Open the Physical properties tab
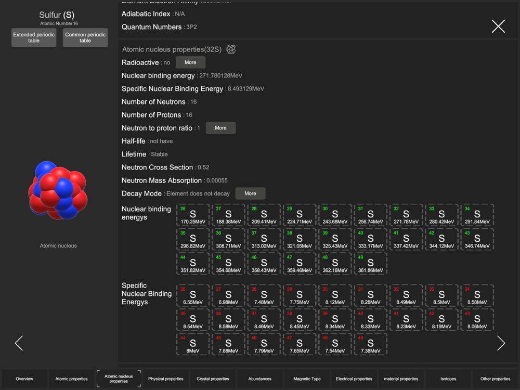This screenshot has height=390, width=520. (166, 379)
